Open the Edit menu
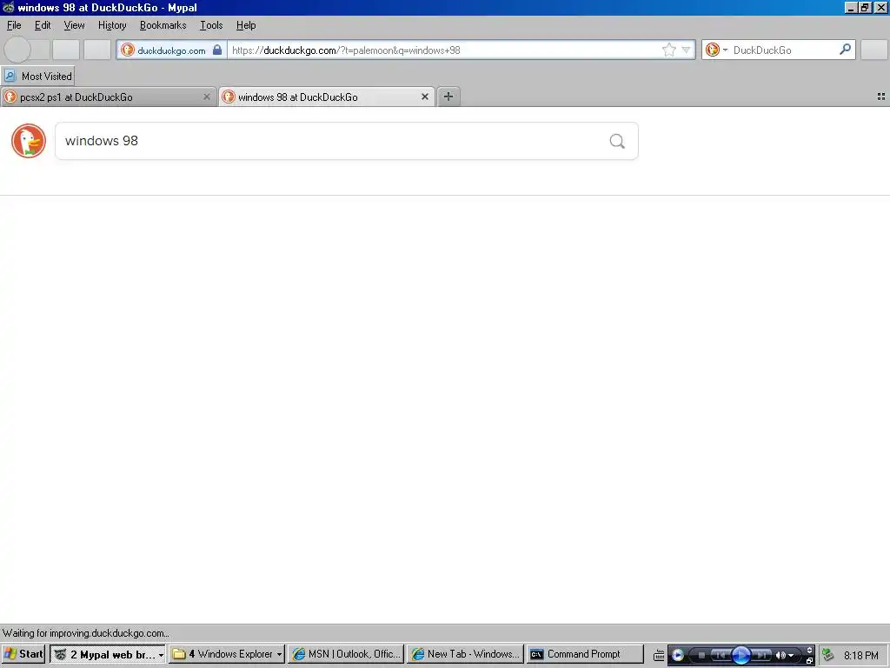The height and width of the screenshot is (668, 890). click(x=43, y=25)
